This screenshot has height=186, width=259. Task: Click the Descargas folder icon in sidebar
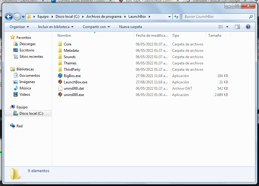tap(16, 44)
